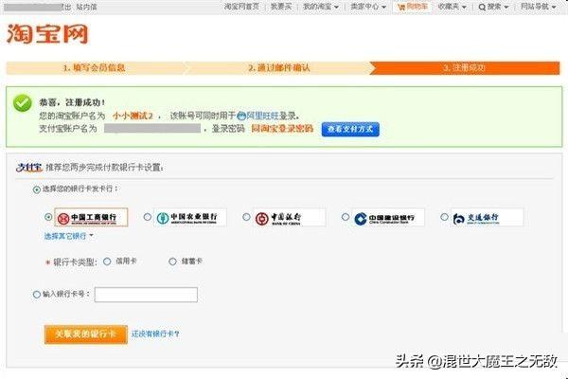
Task: Select the 中国工商银行 radio button
Action: coord(48,217)
